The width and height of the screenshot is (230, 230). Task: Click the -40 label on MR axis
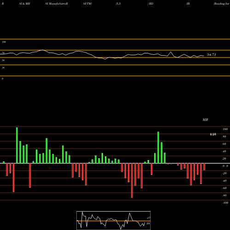(224, 181)
